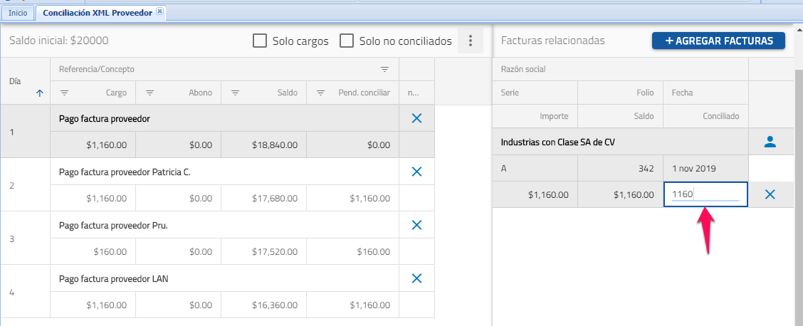Click the 'Agregar Facturas' button
Image resolution: width=803 pixels, height=326 pixels.
pyautogui.click(x=718, y=41)
